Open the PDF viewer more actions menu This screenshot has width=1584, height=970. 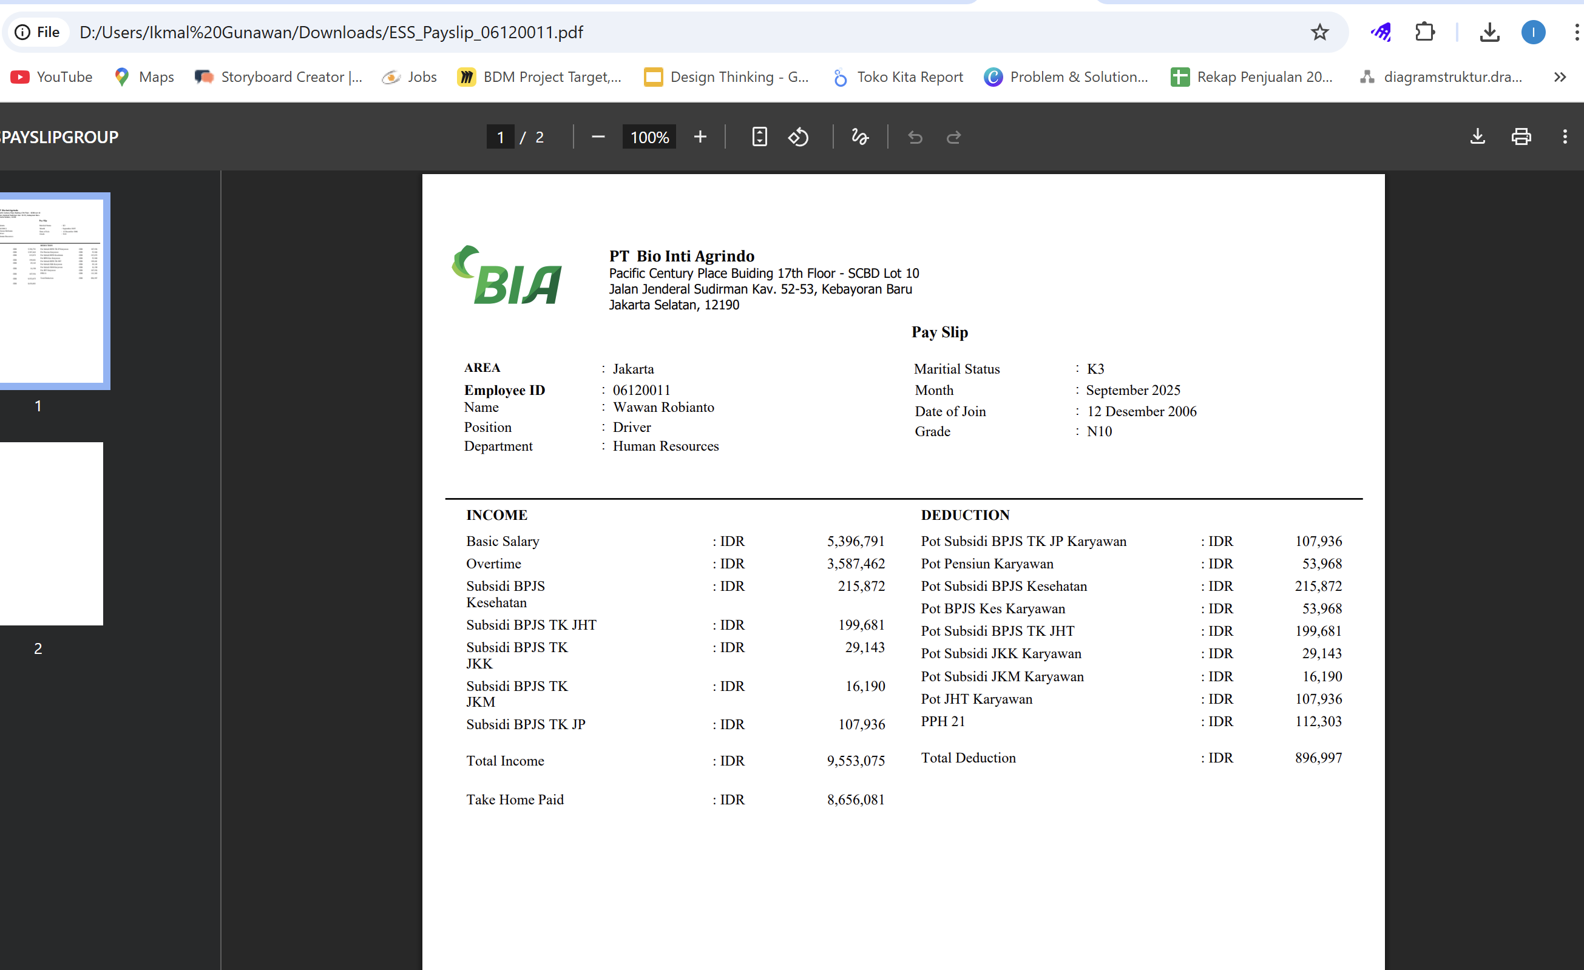[1565, 137]
